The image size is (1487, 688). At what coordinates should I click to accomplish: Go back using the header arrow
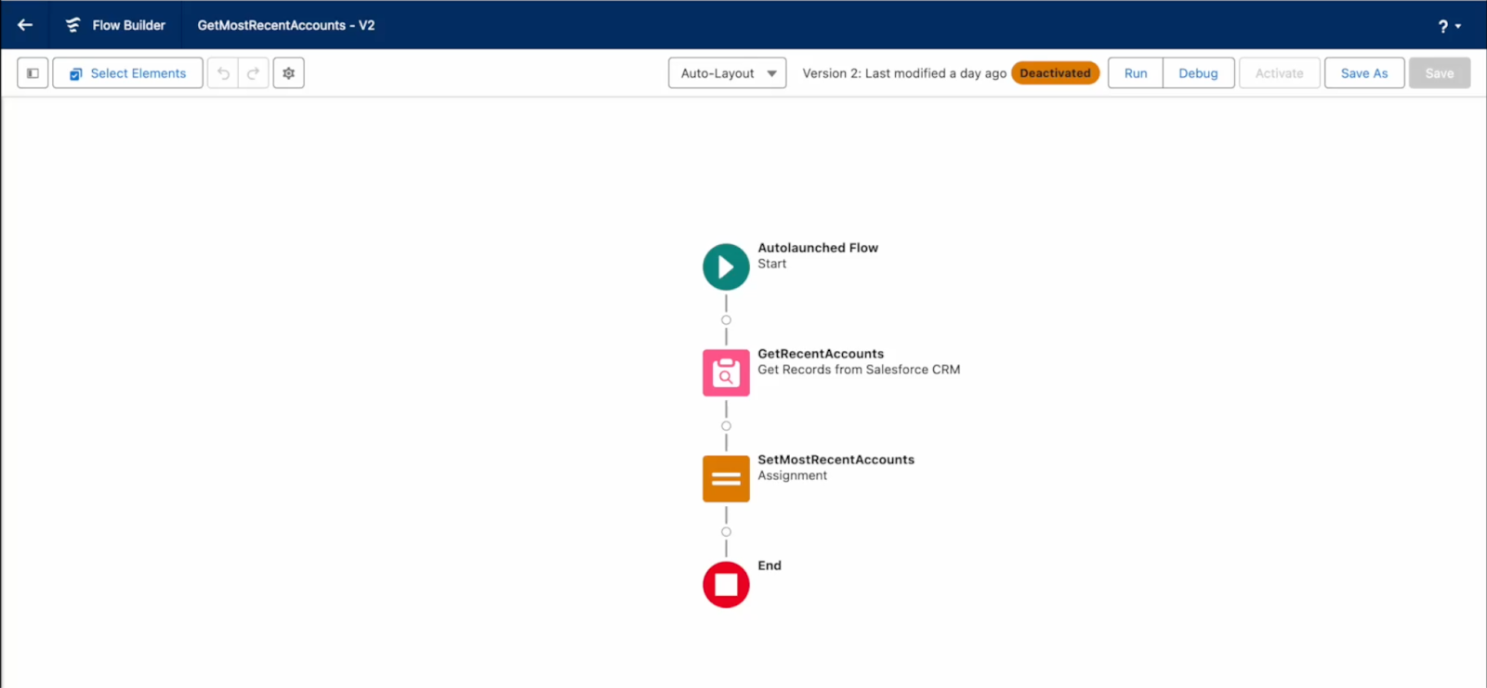tap(25, 25)
